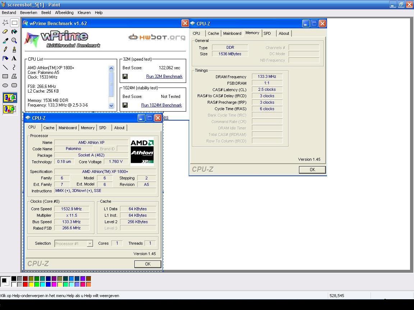Pick the yellow color swatch

pos(31,284)
